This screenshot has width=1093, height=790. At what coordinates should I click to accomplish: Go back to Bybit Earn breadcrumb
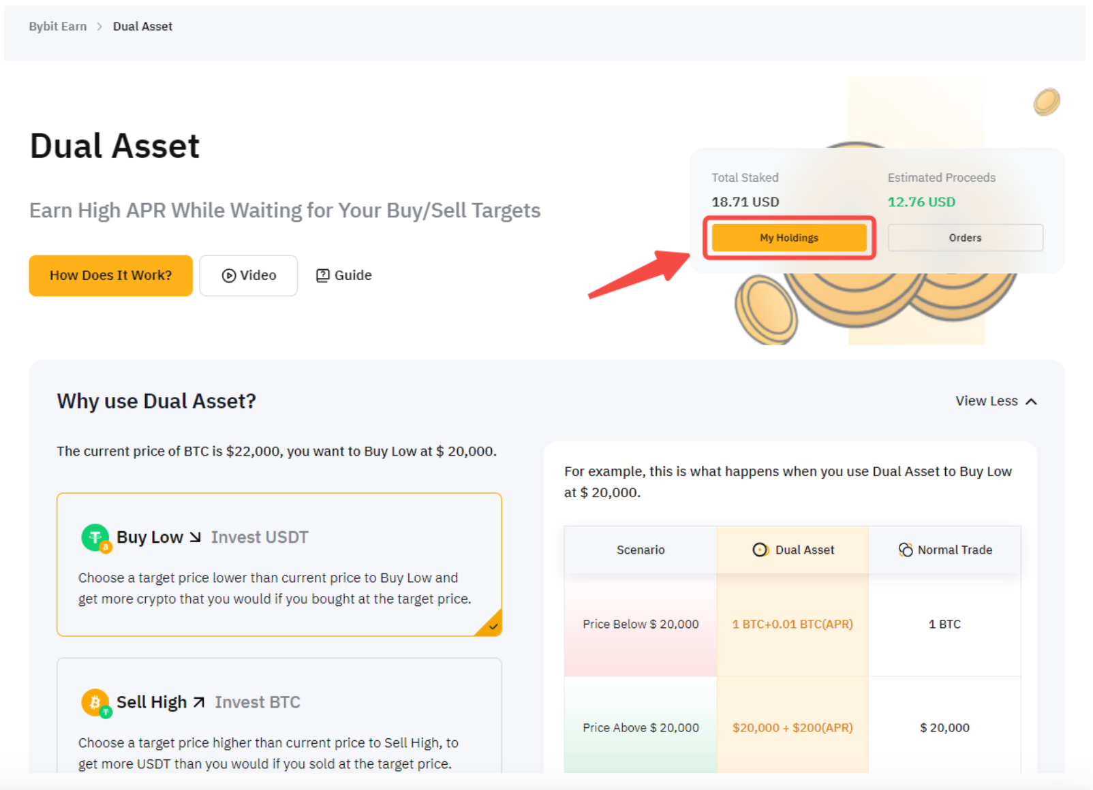click(58, 27)
